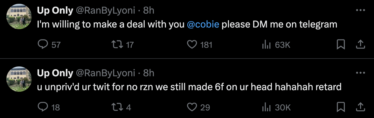
Task: Open the first tweet's profile avatar
Action: click(19, 16)
